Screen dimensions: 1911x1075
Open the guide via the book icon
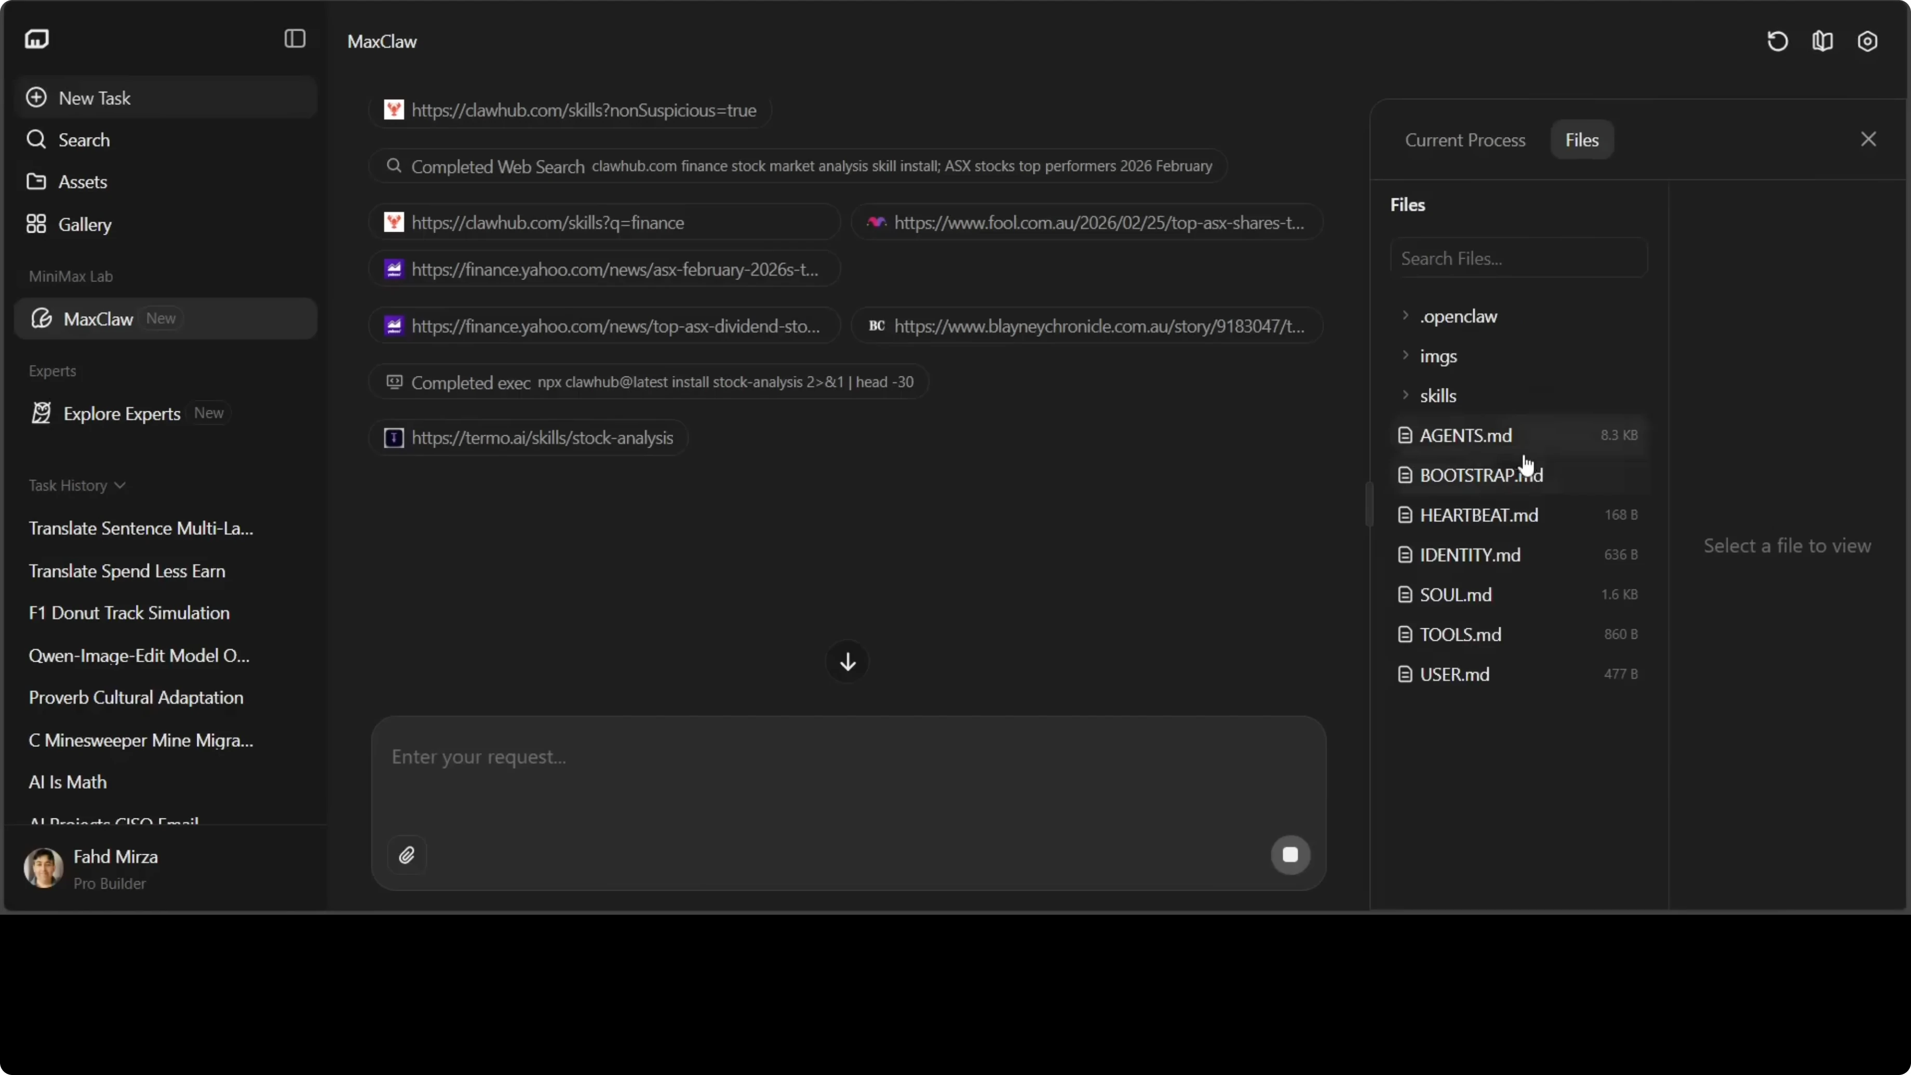point(1823,41)
